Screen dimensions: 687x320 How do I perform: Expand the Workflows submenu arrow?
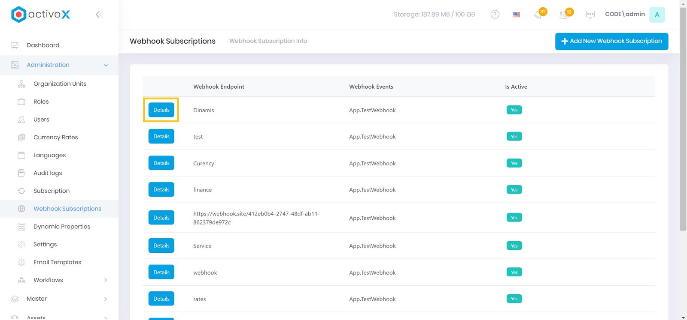click(106, 280)
